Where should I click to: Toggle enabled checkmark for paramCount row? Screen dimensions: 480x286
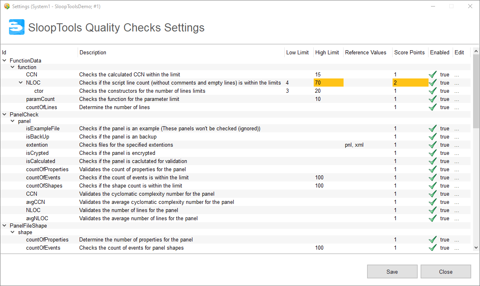click(x=433, y=99)
